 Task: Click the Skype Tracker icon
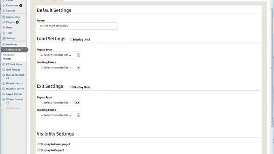[4, 94]
